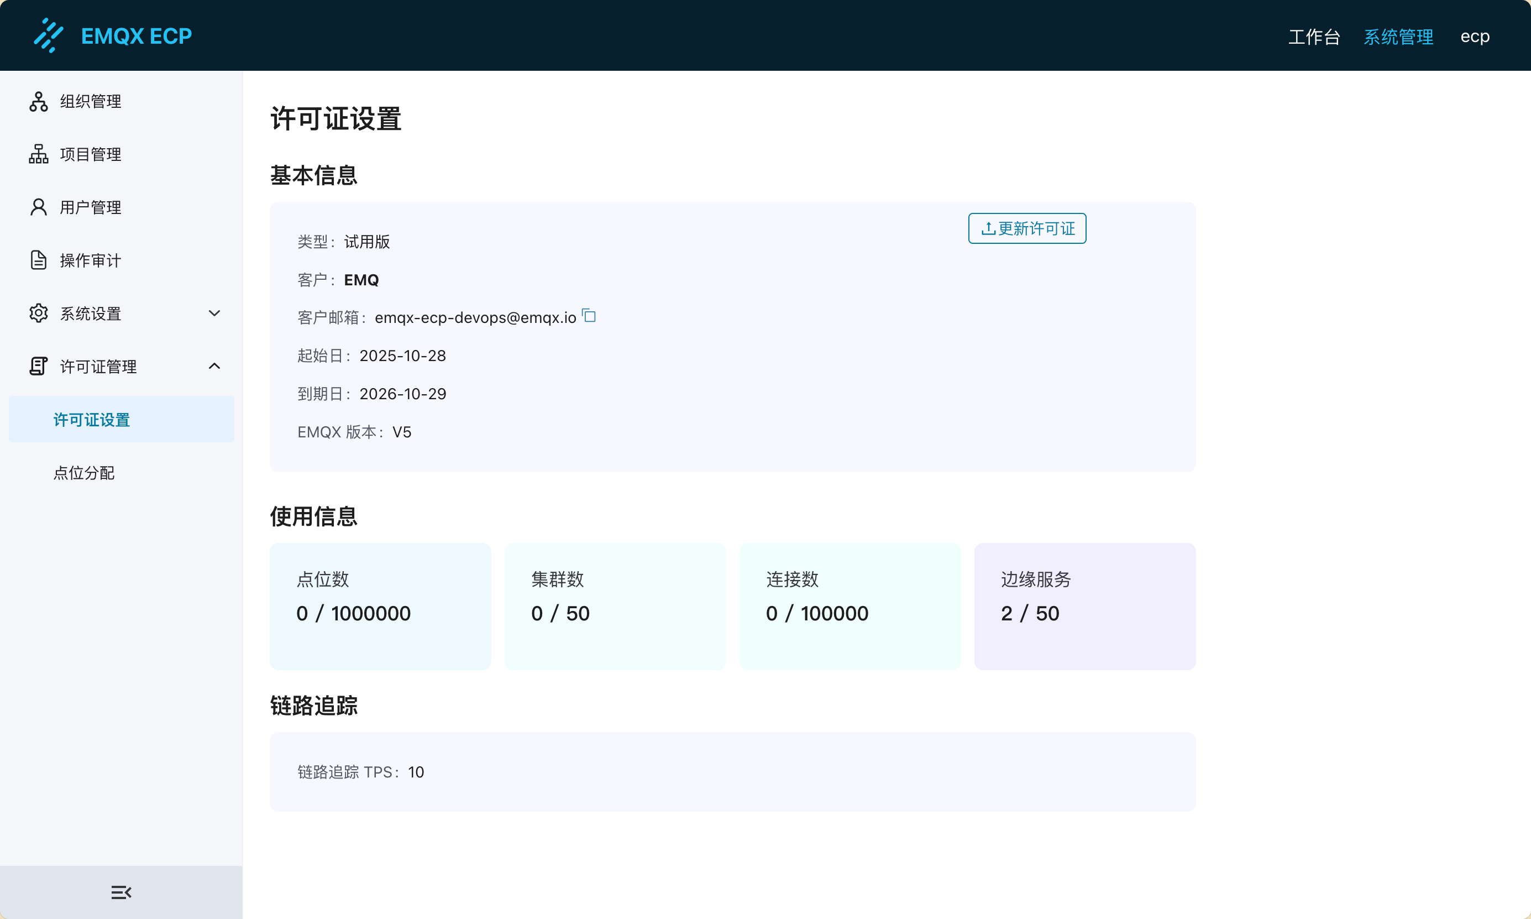This screenshot has height=919, width=1531.
Task: Open 用户管理 page
Action: point(90,207)
